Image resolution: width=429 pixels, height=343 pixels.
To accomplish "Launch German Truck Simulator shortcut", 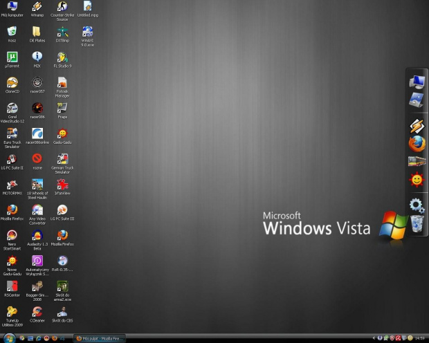I will [x=62, y=164].
